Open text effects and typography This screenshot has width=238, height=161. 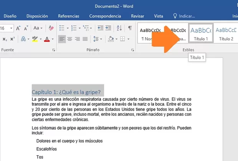pos(23,39)
